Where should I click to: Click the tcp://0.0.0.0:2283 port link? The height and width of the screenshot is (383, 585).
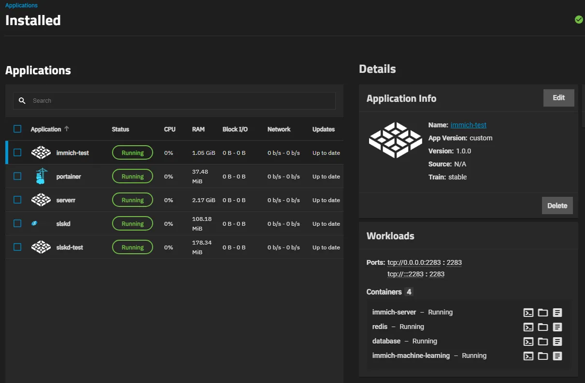pos(414,262)
